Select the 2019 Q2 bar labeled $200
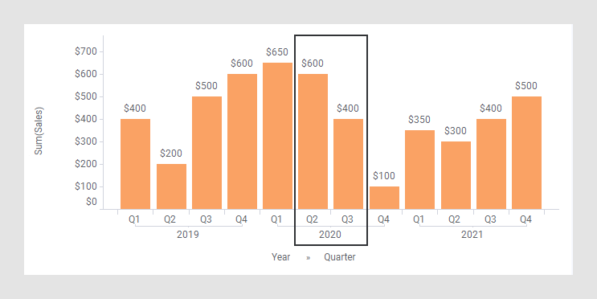The image size is (597, 299). click(171, 186)
